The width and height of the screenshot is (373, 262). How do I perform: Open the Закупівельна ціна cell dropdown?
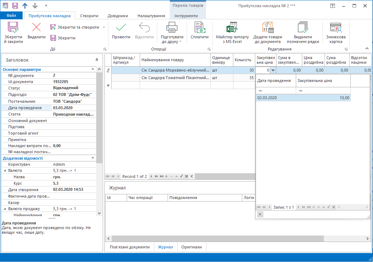pyautogui.click(x=272, y=71)
